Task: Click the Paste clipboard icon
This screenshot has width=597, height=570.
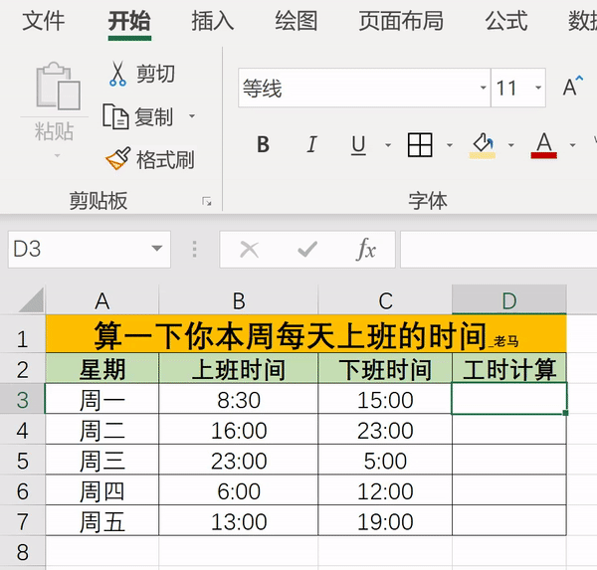Action: (58, 86)
